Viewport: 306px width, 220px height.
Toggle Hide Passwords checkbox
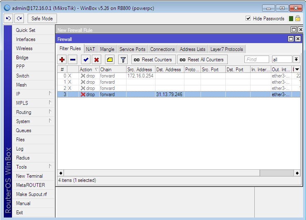[248, 18]
